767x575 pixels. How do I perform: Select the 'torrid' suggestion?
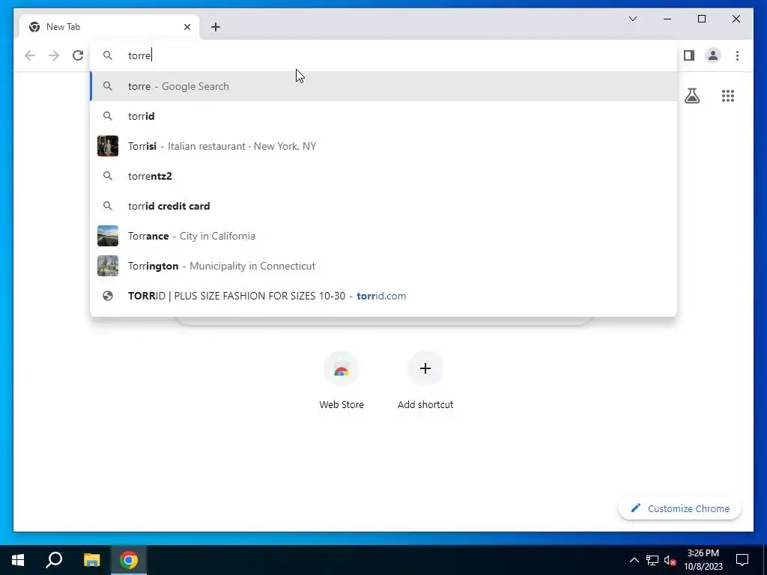coord(383,116)
